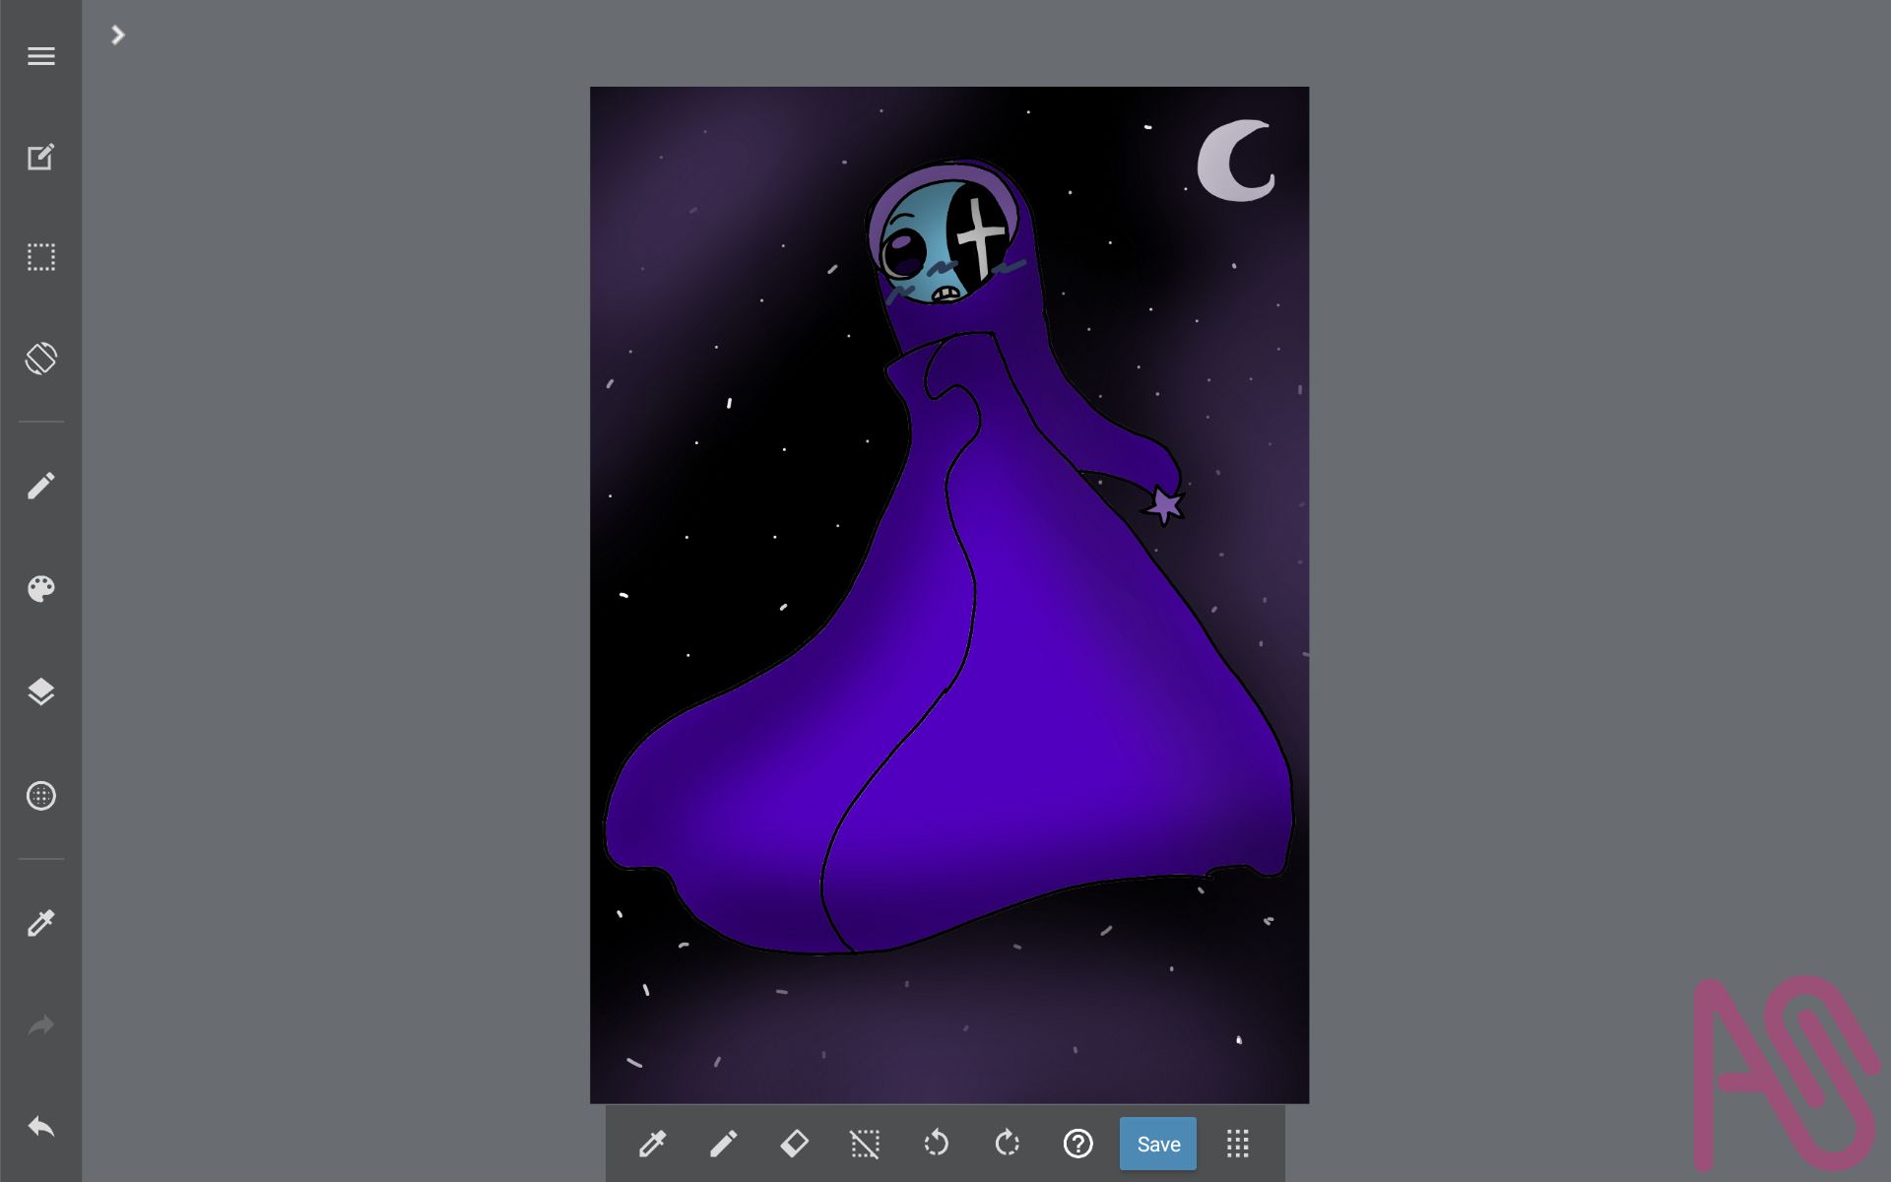Select the dashed-square selection tool
Image resolution: width=1891 pixels, height=1182 pixels.
[40, 258]
